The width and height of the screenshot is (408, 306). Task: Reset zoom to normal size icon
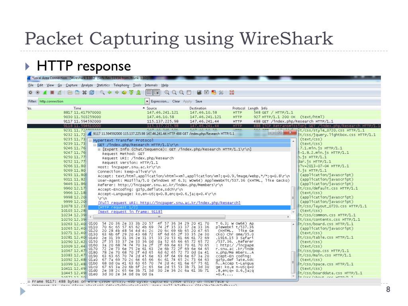pos(181,92)
